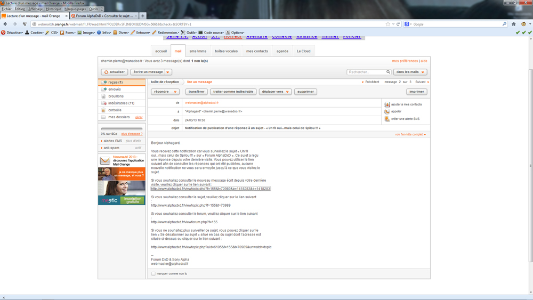
Task: Click the 'appeler' phone icon
Action: [387, 111]
